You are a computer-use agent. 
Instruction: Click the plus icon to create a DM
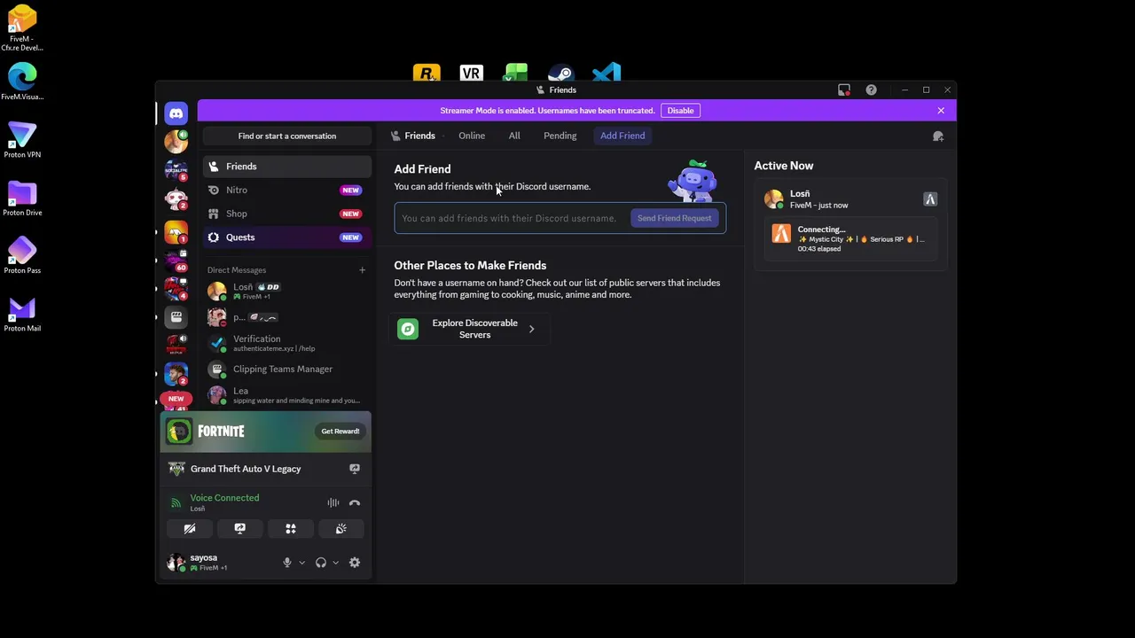[x=362, y=269]
